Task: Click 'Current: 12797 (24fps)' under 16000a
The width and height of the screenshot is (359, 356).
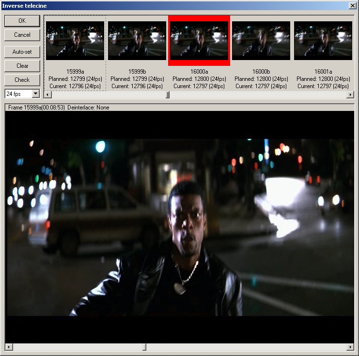Action: [x=199, y=86]
